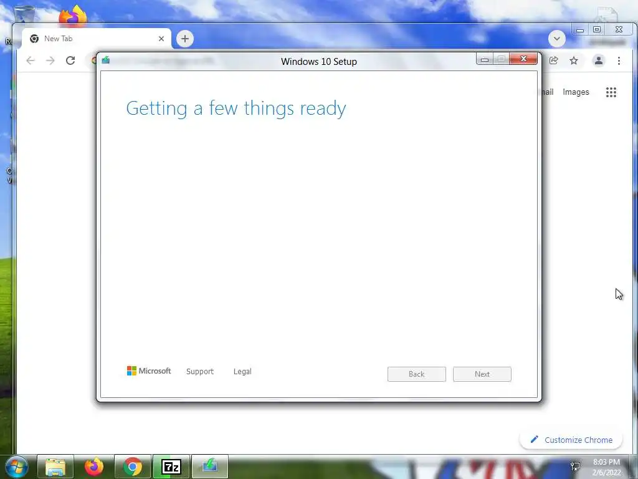
Task: Click the Windows 10 Setup title bar icon
Action: [x=106, y=60]
